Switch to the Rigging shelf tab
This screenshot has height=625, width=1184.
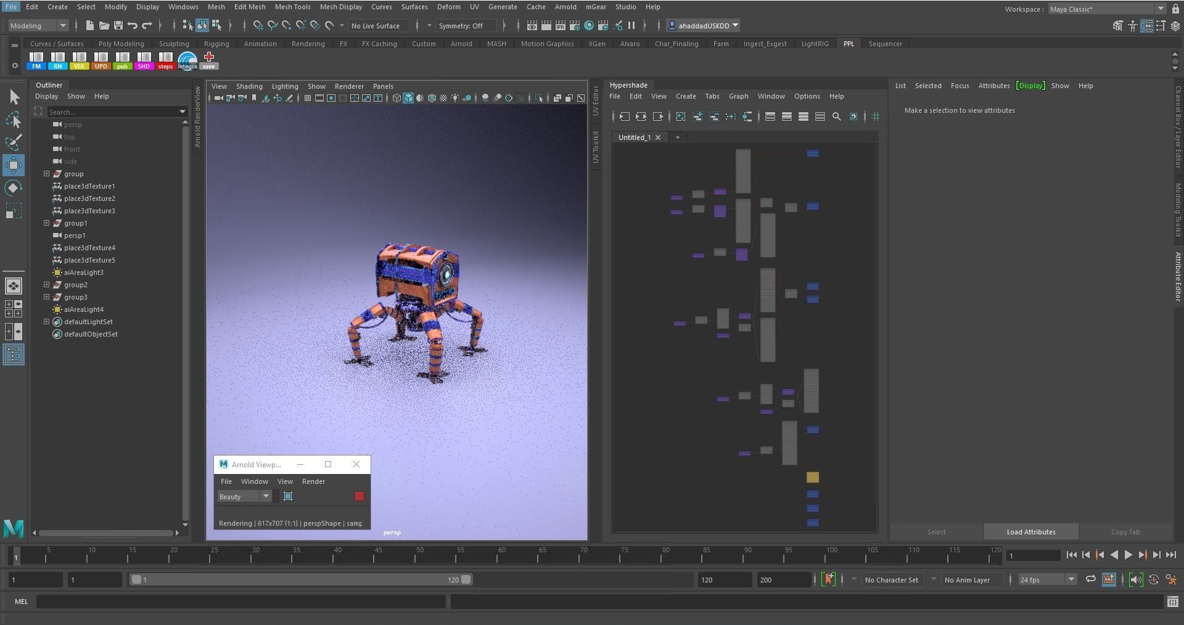point(216,44)
